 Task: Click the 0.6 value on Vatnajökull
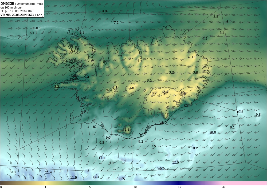(x=184, y=93)
